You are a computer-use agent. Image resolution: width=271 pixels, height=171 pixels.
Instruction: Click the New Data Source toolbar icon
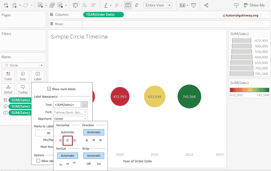[6, 5]
